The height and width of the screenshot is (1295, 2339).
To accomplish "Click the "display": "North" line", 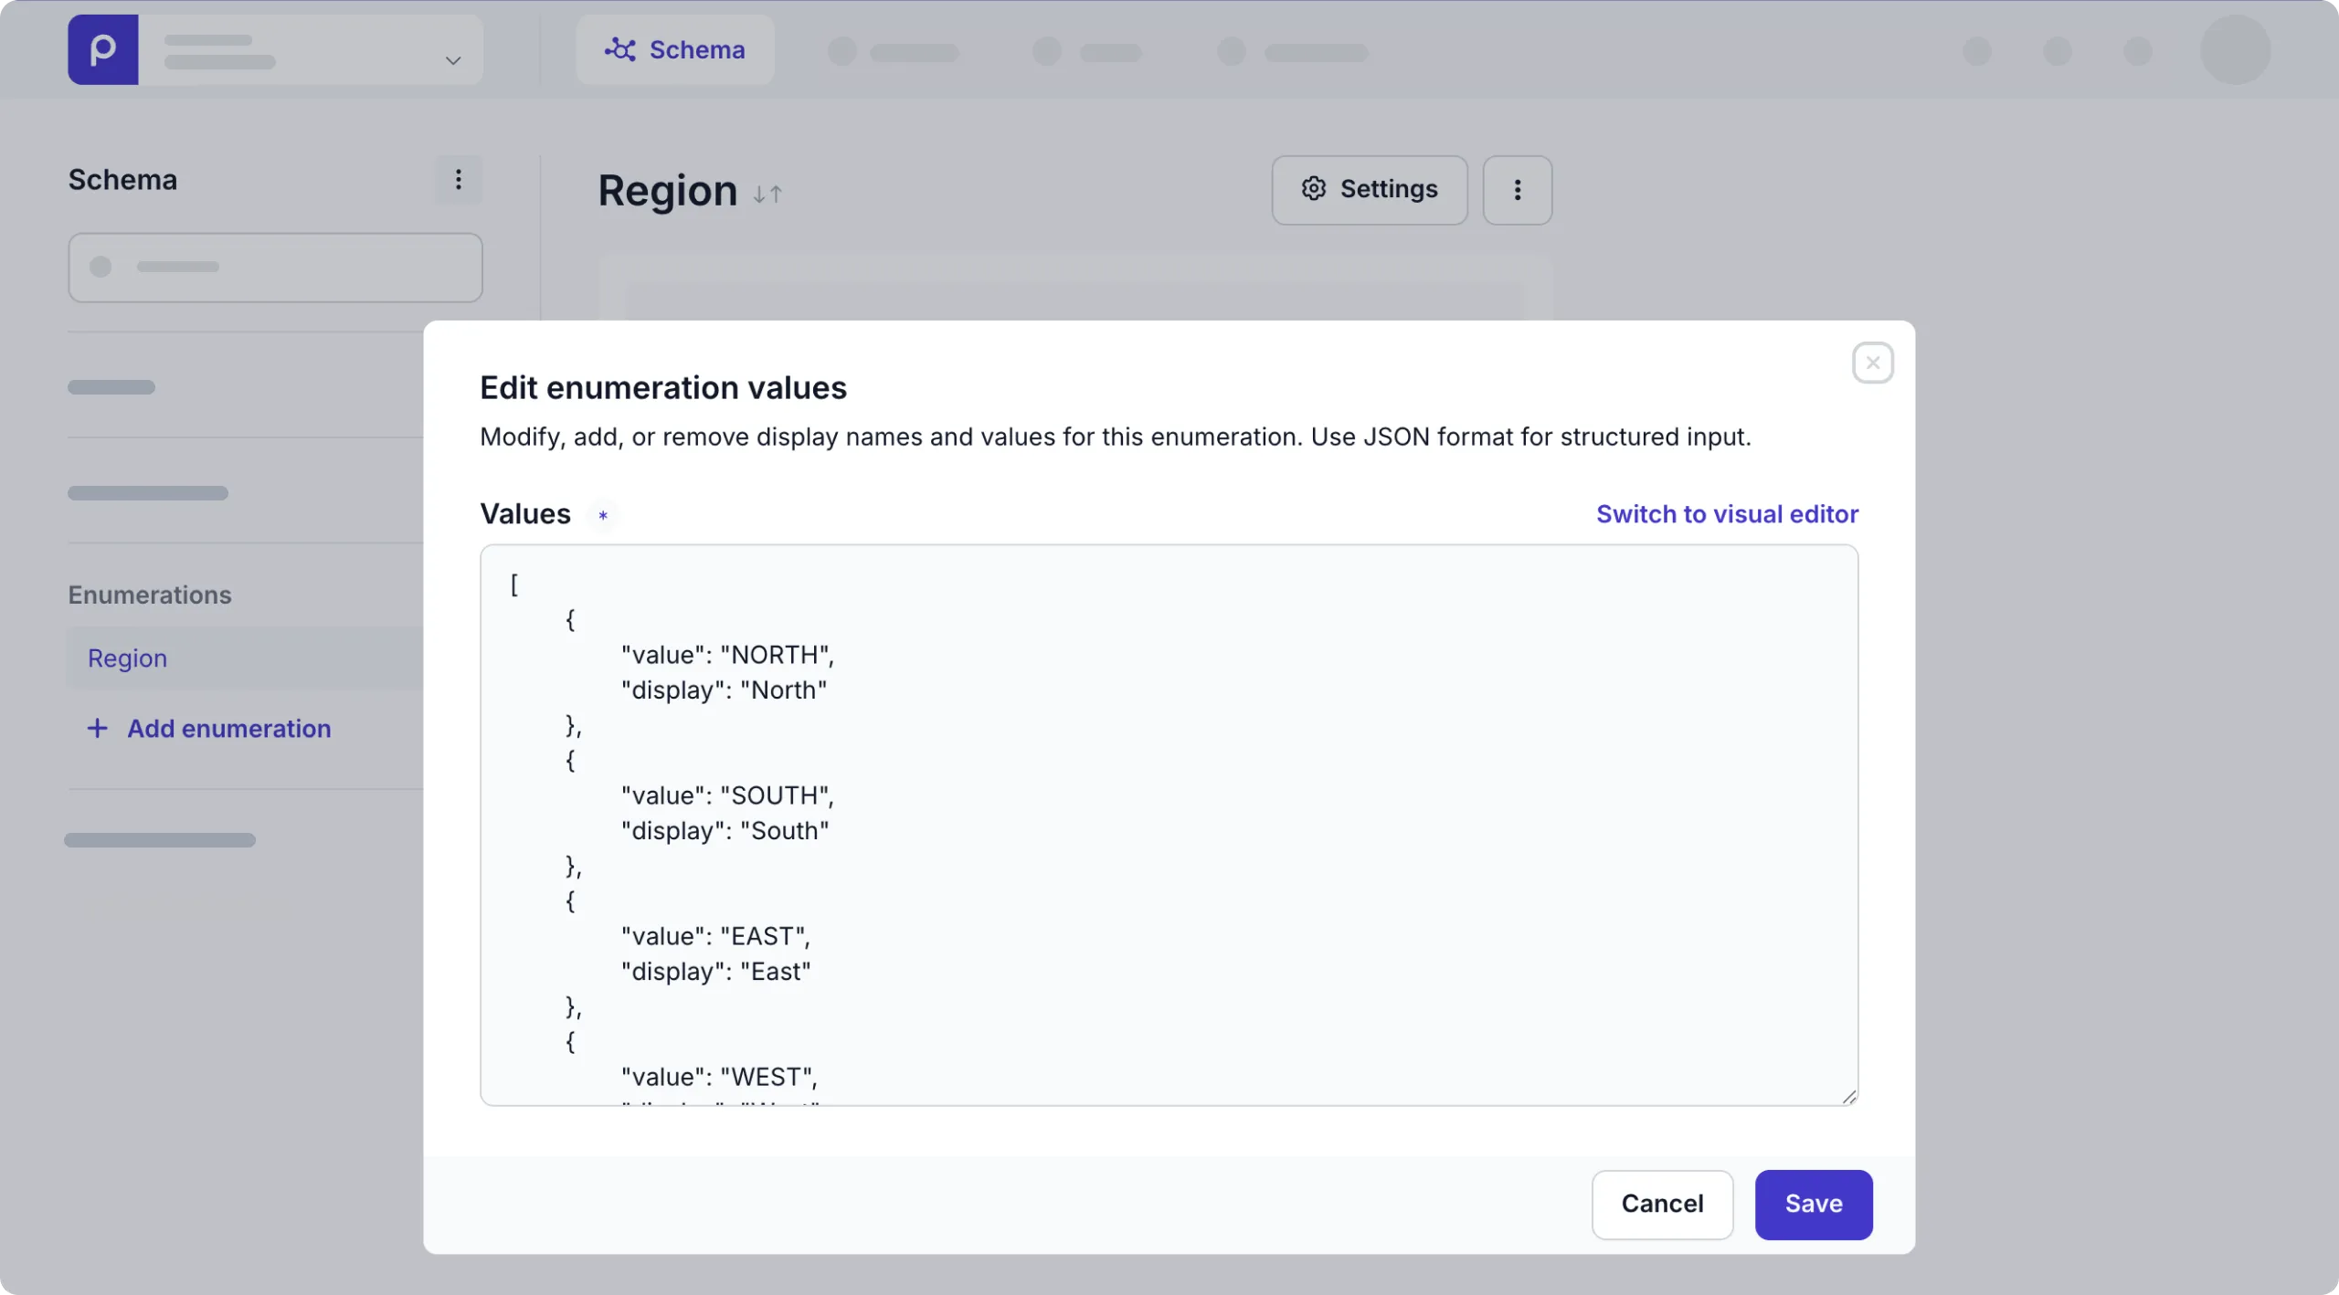I will pyautogui.click(x=724, y=690).
